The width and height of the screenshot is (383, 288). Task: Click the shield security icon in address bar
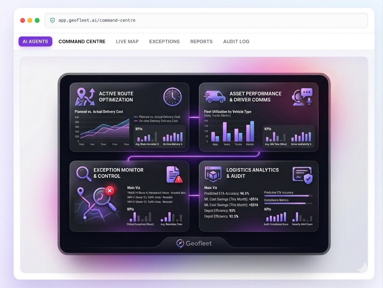tap(52, 20)
